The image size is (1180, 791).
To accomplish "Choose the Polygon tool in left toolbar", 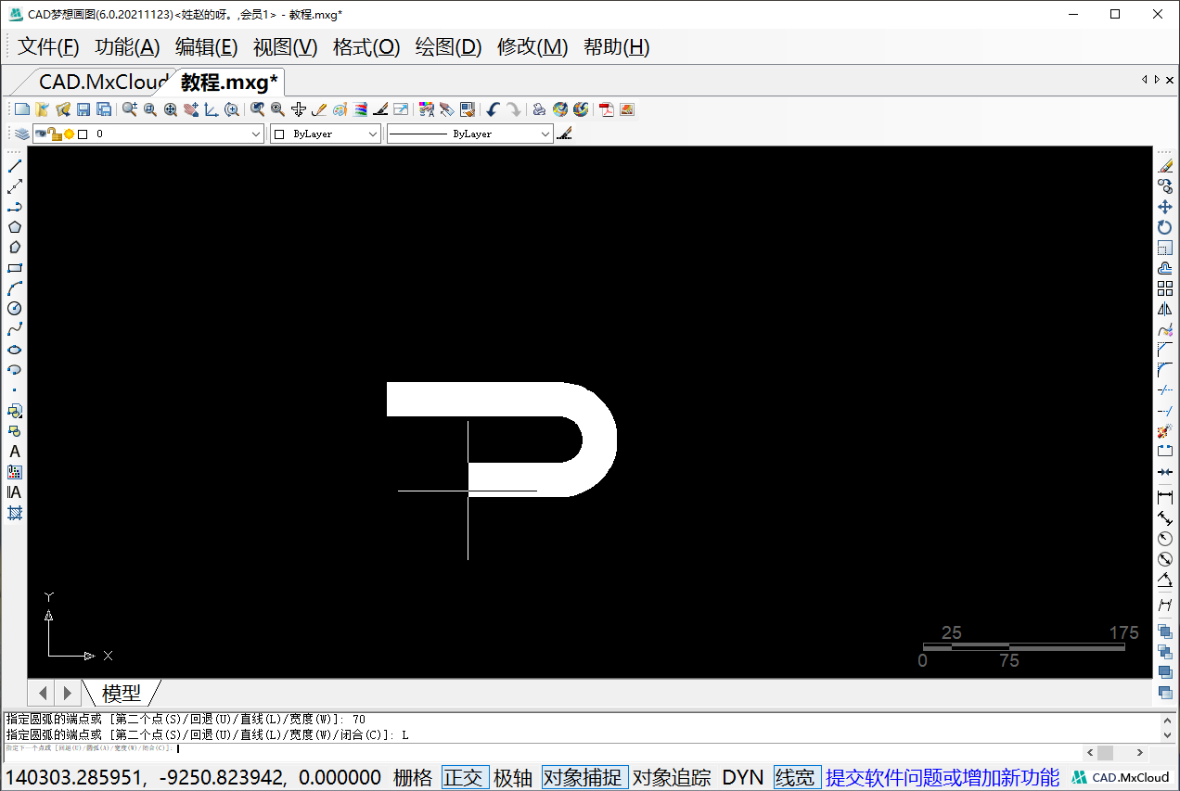I will coord(14,227).
